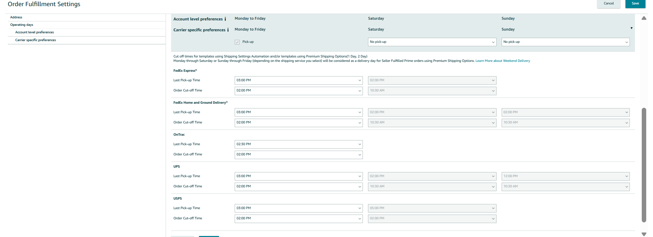The width and height of the screenshot is (653, 237).
Task: Open FedEx Express weekday Order Cut-off Time dropdown
Action: click(x=299, y=91)
